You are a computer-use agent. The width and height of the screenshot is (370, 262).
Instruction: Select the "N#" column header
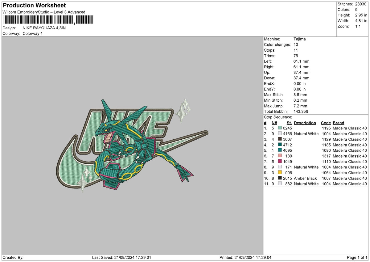pos(274,123)
